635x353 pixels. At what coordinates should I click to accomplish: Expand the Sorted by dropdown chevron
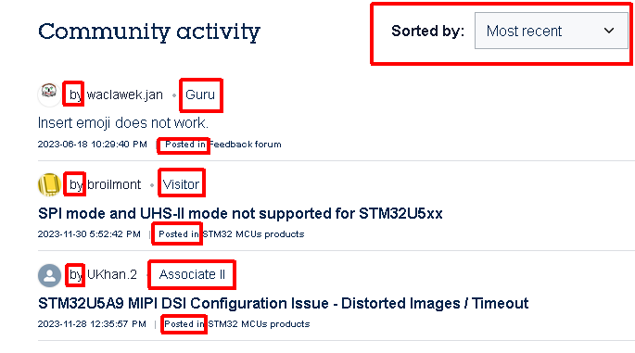(609, 31)
